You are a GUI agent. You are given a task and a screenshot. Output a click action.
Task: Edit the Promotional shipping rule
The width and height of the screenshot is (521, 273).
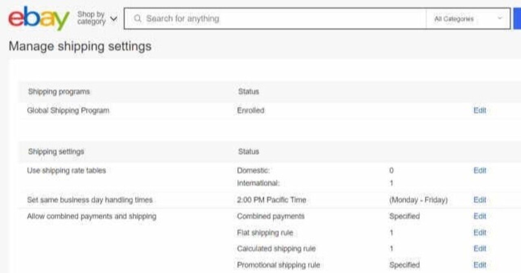tap(480, 265)
